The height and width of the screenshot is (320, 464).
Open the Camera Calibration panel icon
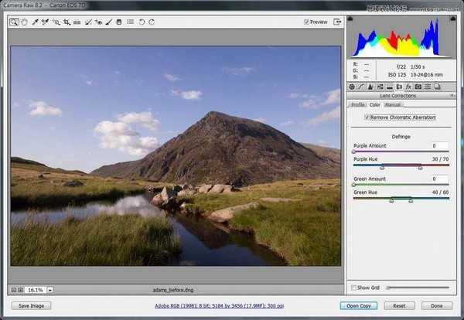coord(418,87)
